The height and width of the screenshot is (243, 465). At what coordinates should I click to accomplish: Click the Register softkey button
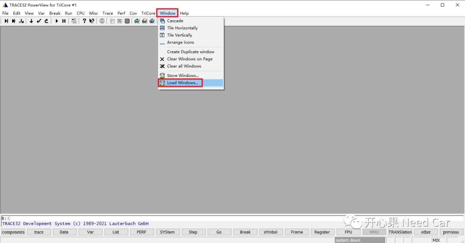coord(322,232)
